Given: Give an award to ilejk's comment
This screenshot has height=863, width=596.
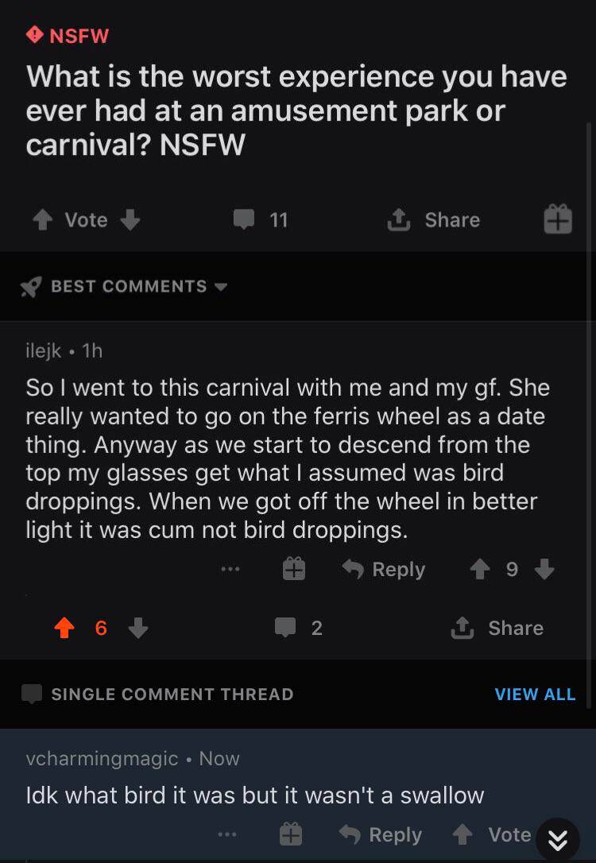Looking at the screenshot, I should [294, 569].
